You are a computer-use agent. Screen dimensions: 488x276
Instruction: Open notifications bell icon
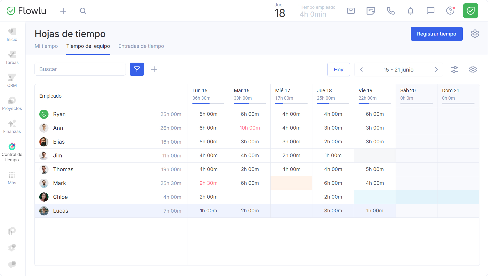click(411, 11)
